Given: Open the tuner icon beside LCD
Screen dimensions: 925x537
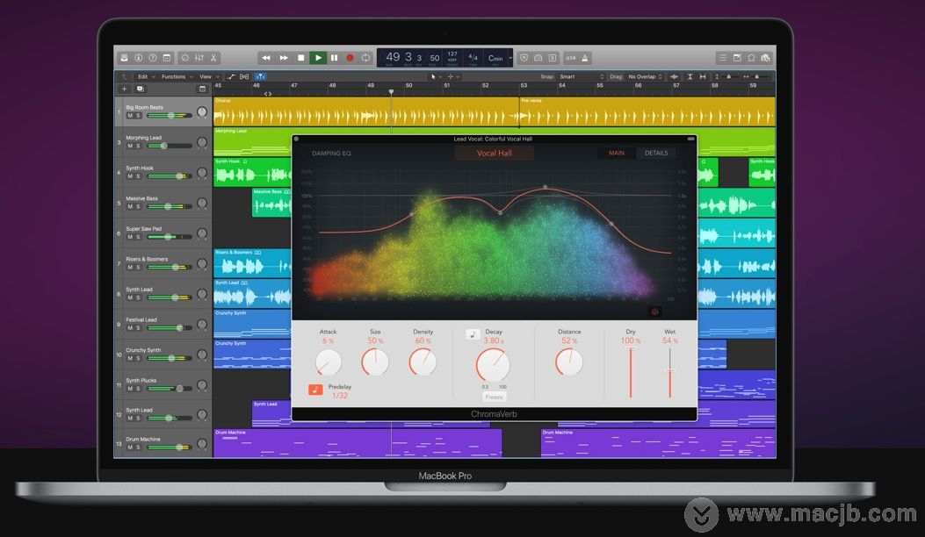Looking at the screenshot, I should 538,58.
